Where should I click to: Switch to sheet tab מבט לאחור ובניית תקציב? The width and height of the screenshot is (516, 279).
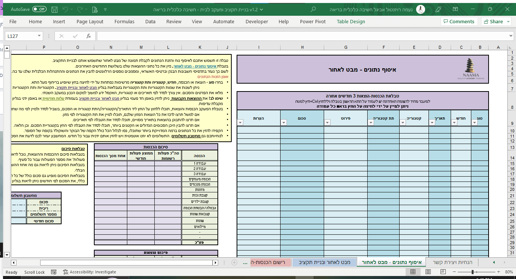324,262
